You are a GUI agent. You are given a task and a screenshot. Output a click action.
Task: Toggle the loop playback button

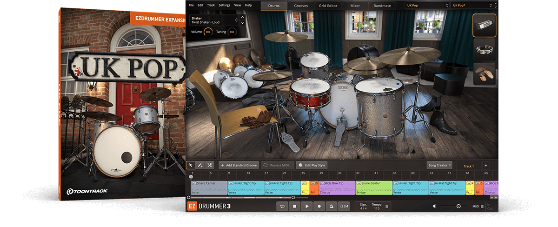click(282, 206)
